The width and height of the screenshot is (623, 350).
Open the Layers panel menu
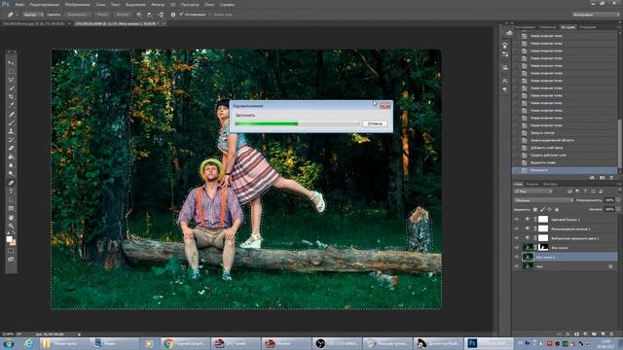(x=618, y=184)
